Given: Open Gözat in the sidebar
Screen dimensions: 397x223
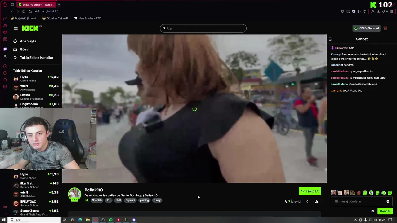Looking at the screenshot, I should pyautogui.click(x=25, y=50).
